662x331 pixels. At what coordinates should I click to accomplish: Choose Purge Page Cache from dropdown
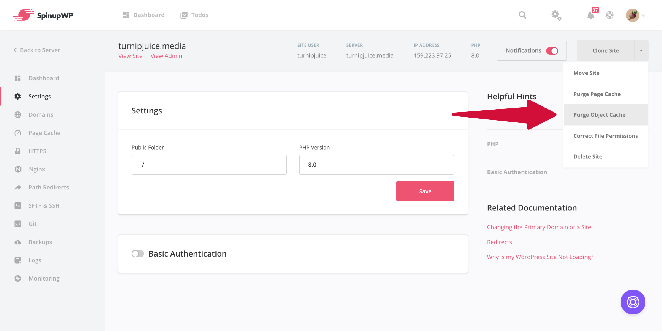tap(606, 94)
